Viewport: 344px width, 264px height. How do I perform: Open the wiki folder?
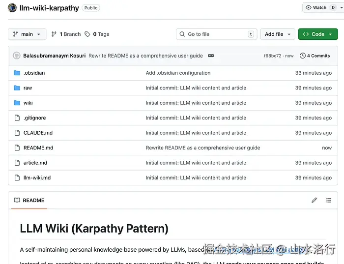tap(28, 103)
